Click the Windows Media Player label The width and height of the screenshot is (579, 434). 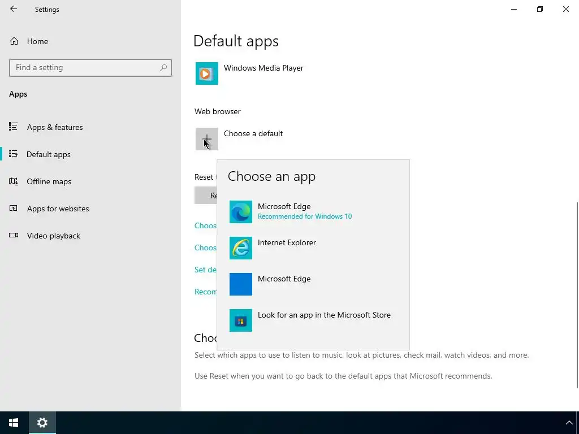pyautogui.click(x=263, y=68)
